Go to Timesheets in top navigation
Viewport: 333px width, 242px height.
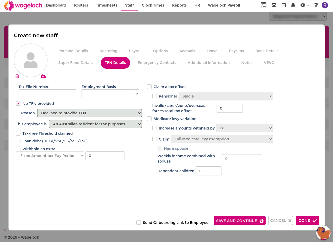point(106,5)
